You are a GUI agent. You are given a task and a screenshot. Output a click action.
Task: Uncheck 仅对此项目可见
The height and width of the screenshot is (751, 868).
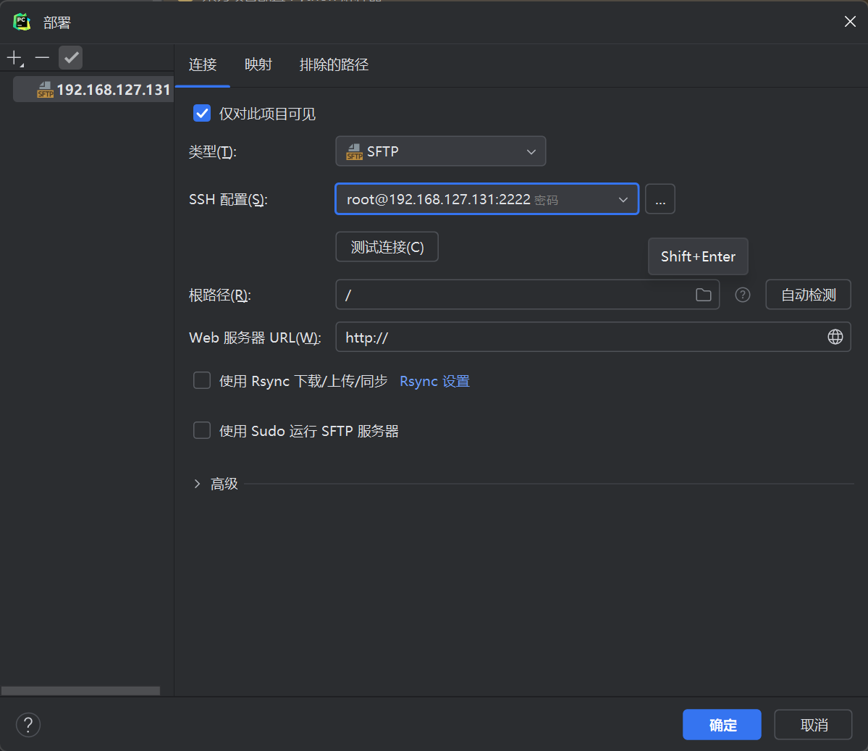(201, 113)
